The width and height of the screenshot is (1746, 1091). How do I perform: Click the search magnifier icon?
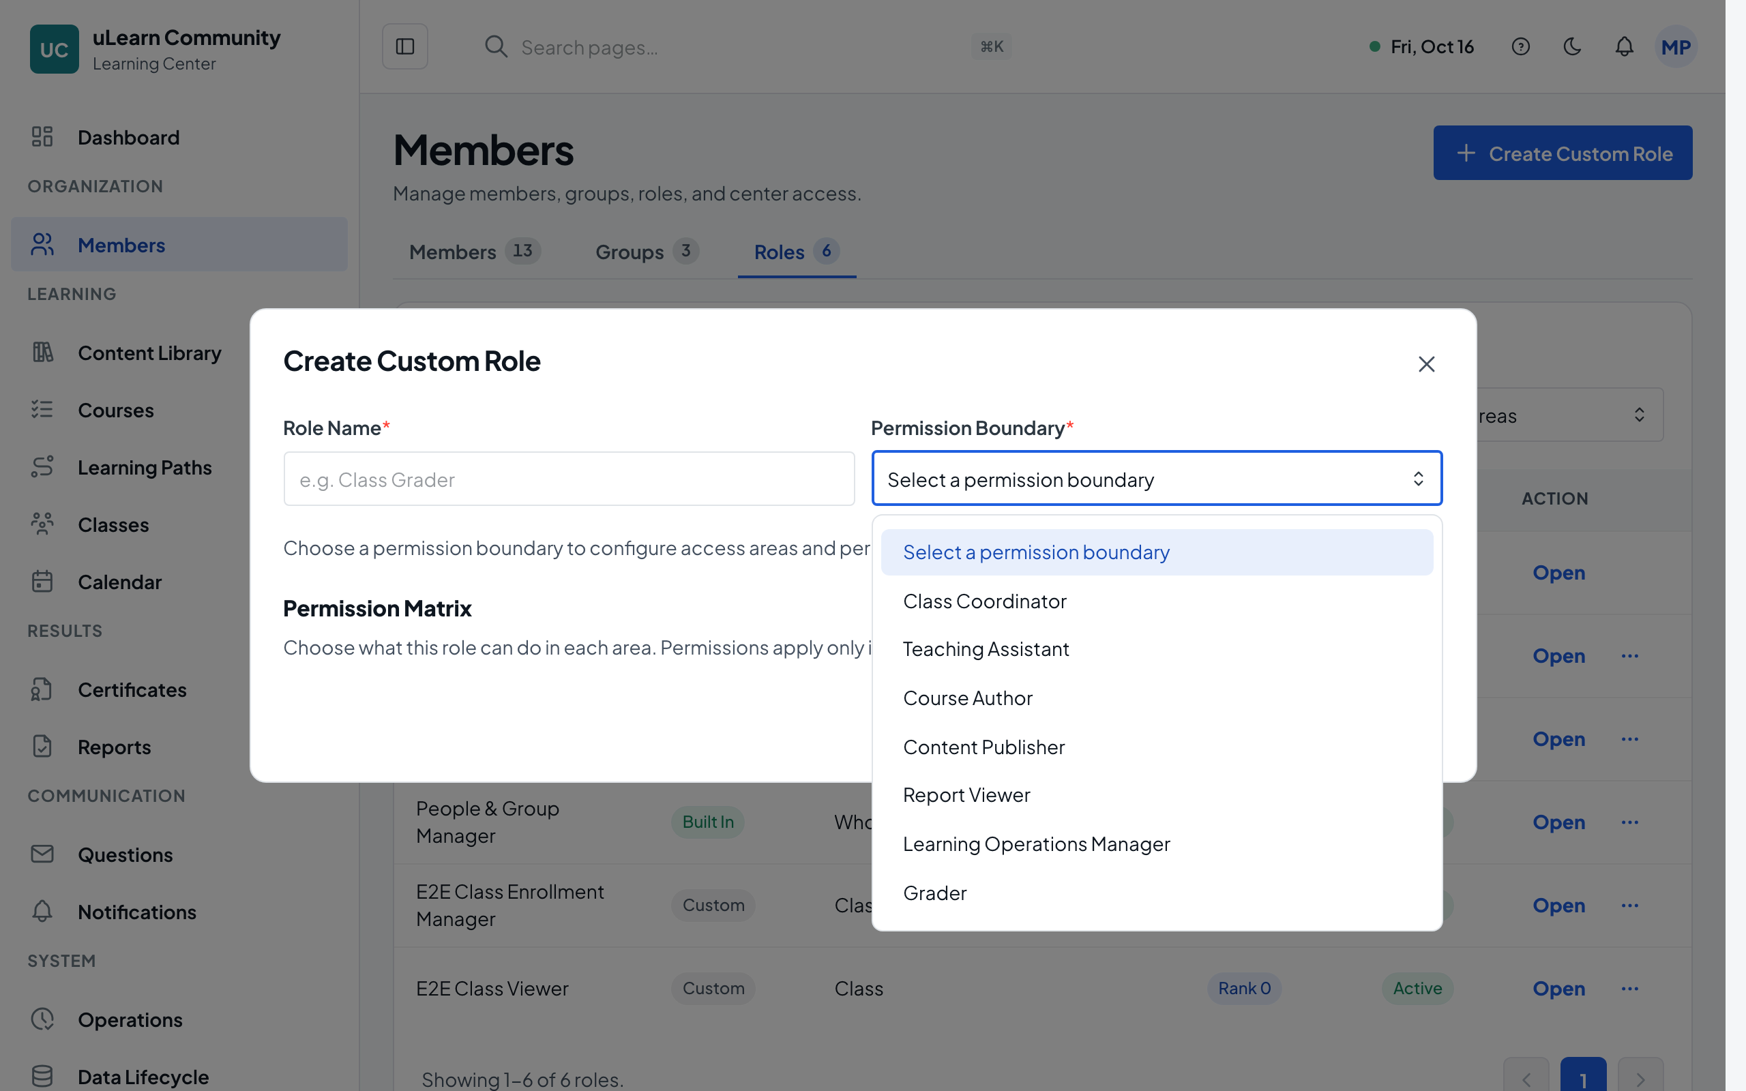[x=496, y=47]
